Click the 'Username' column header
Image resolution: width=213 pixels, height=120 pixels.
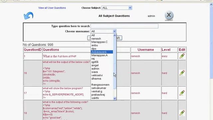(146, 50)
